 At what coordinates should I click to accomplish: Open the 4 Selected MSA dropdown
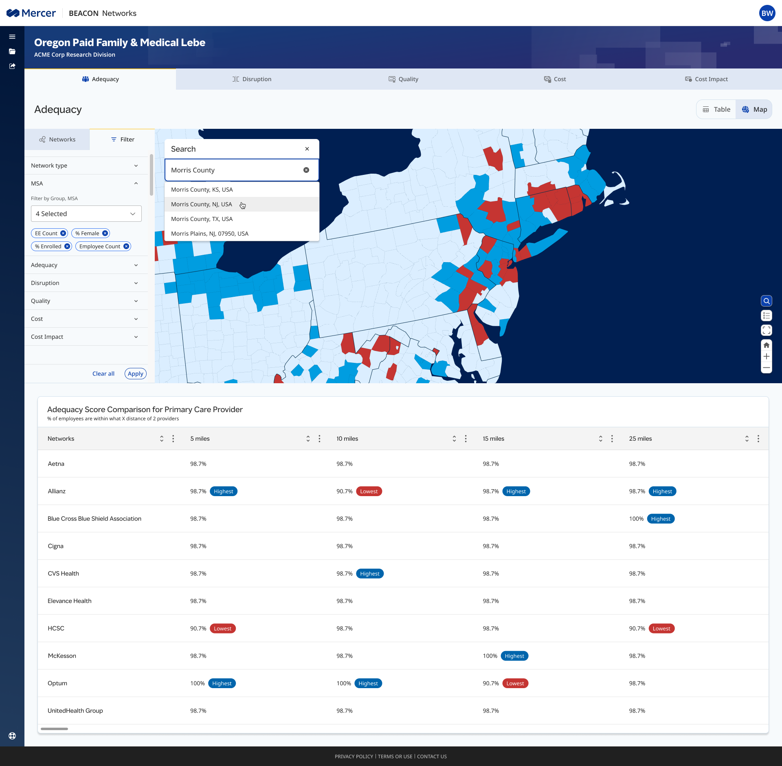tap(86, 214)
